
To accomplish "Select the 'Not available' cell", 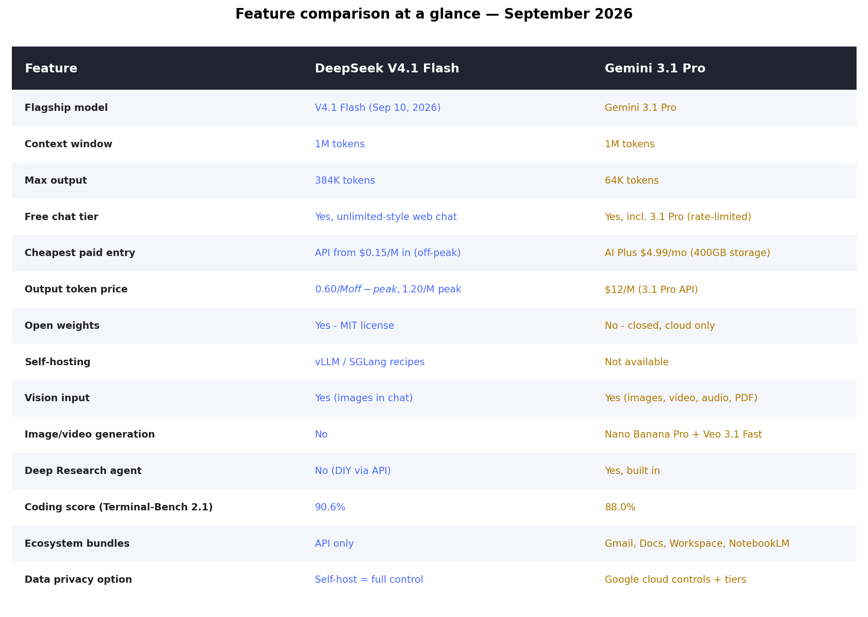I will tap(637, 362).
